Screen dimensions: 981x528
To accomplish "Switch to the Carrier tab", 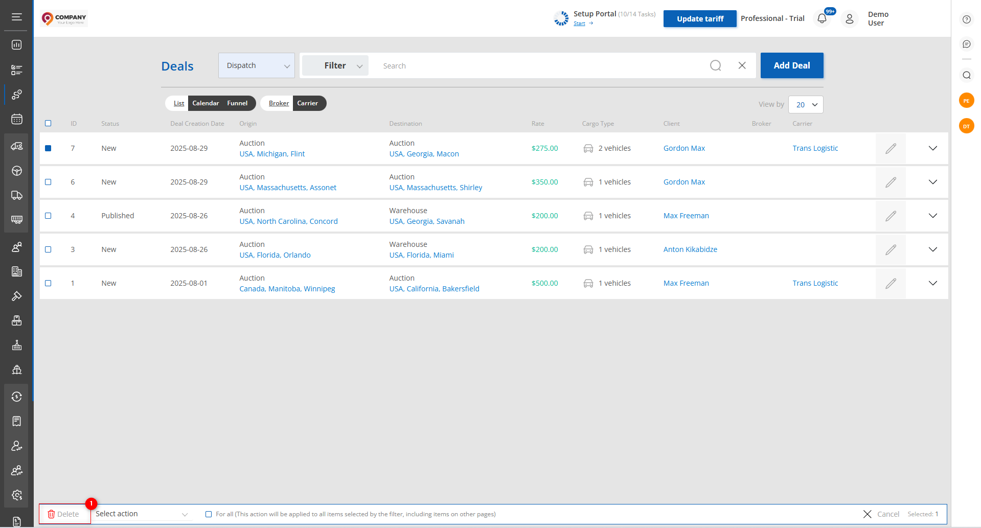I will tap(307, 103).
